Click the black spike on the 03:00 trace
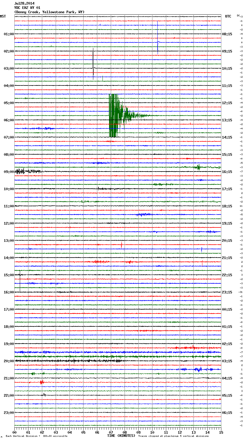 pos(93,64)
